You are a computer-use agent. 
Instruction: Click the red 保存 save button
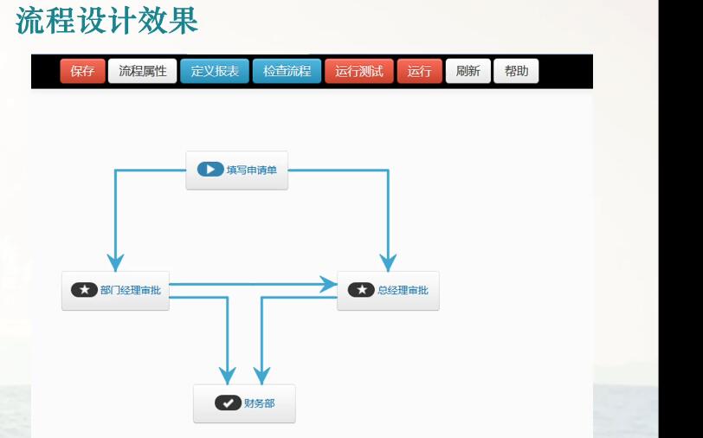pos(82,71)
